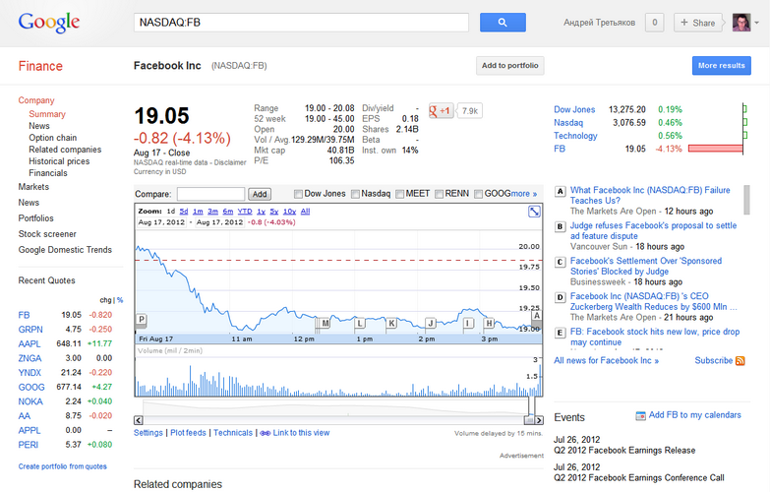Tick the RENN compare checkbox
Viewport: 770px width, 492px height.
pos(439,194)
